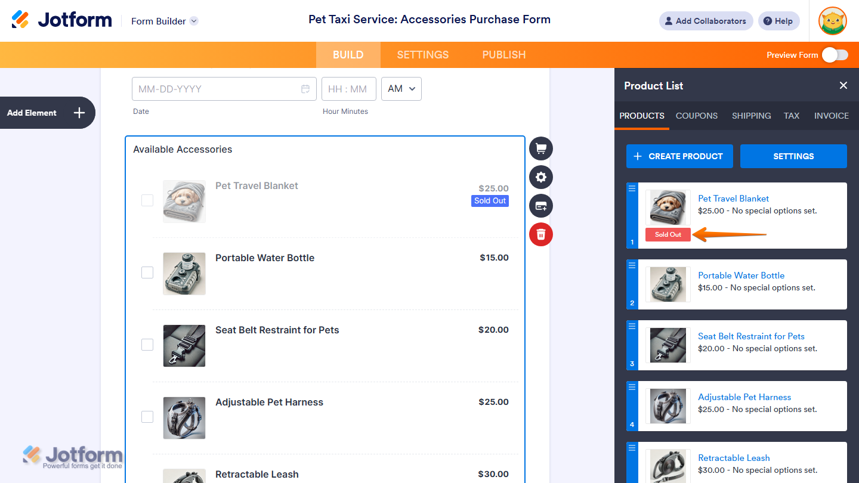859x483 pixels.
Task: Open the gear properties icon beside form
Action: tap(541, 177)
